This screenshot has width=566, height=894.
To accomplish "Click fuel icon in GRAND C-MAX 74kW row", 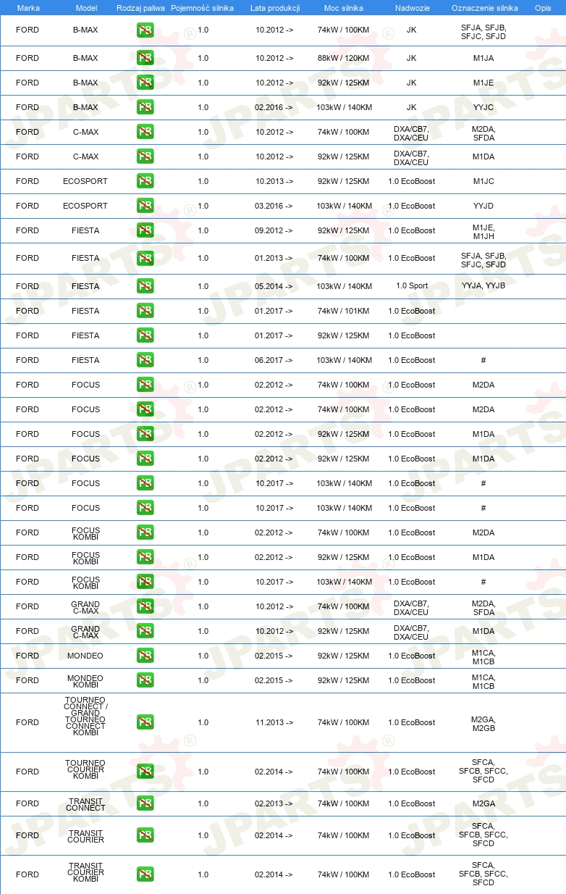I will 145,606.
